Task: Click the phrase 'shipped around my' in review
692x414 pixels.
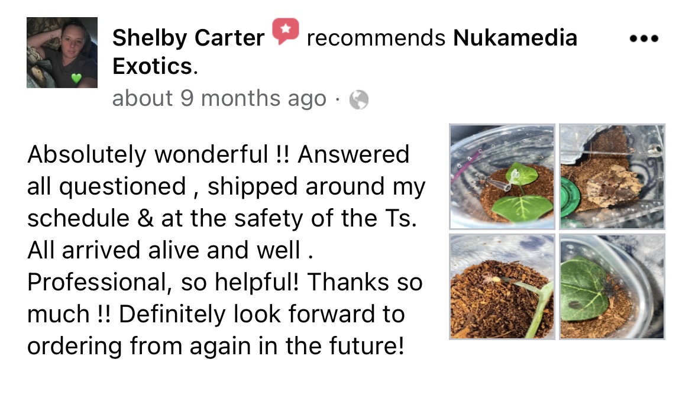Action: point(316,186)
